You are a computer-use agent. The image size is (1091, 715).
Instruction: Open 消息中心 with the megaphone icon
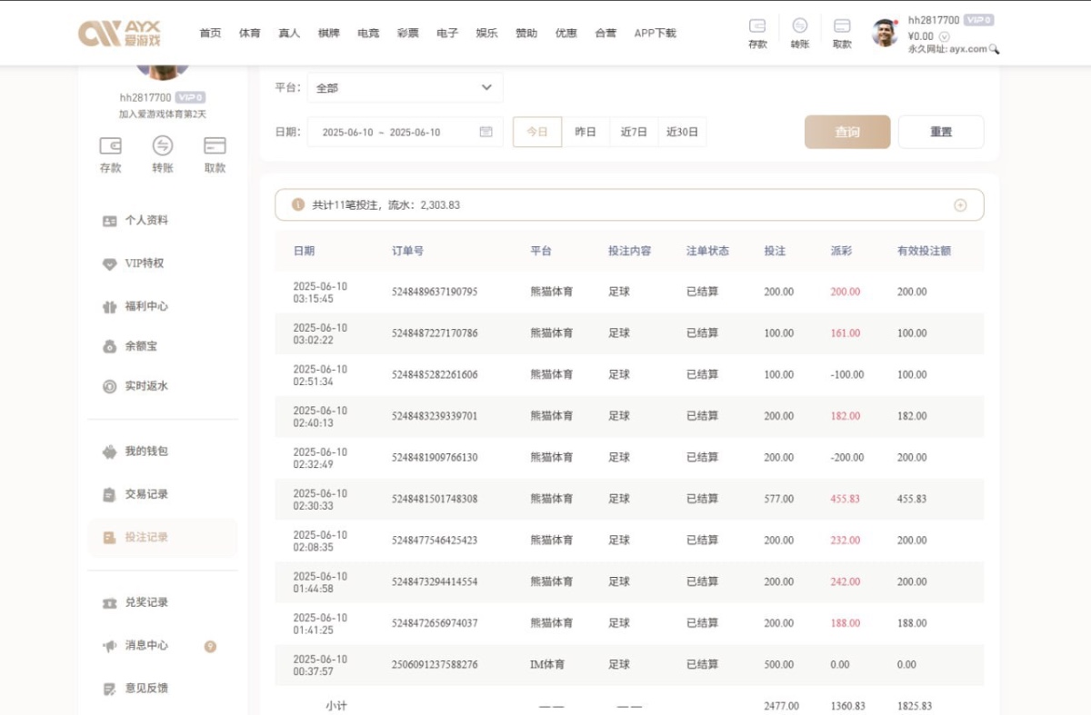(135, 646)
